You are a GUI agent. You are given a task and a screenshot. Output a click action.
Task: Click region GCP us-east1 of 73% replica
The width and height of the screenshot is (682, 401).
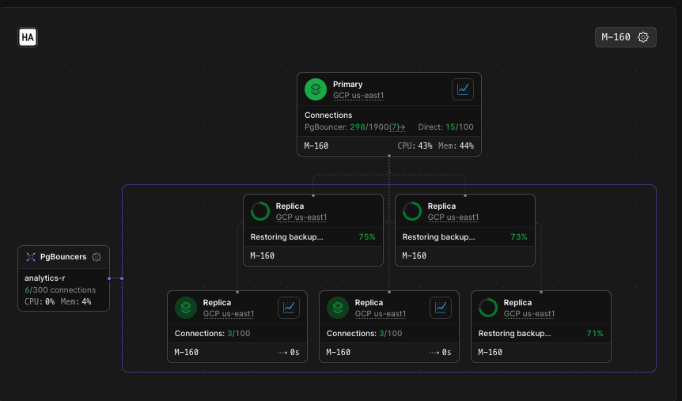[453, 217]
